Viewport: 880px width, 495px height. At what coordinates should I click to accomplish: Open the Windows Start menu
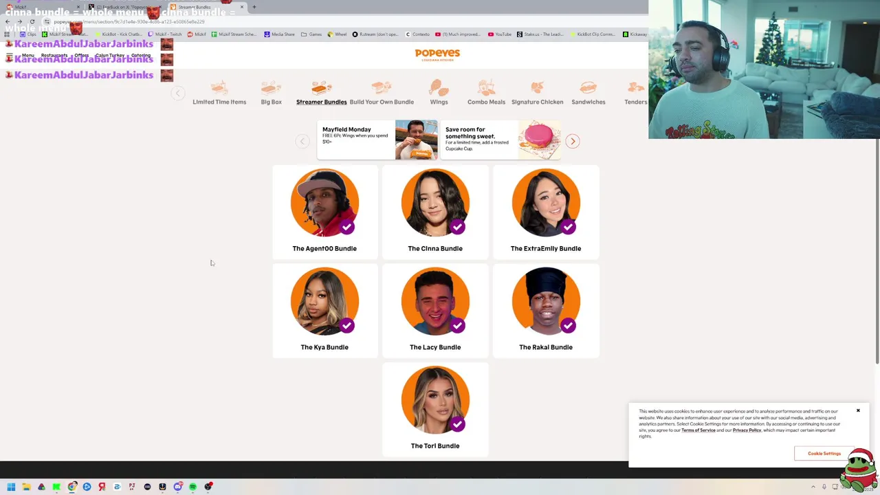(x=11, y=487)
